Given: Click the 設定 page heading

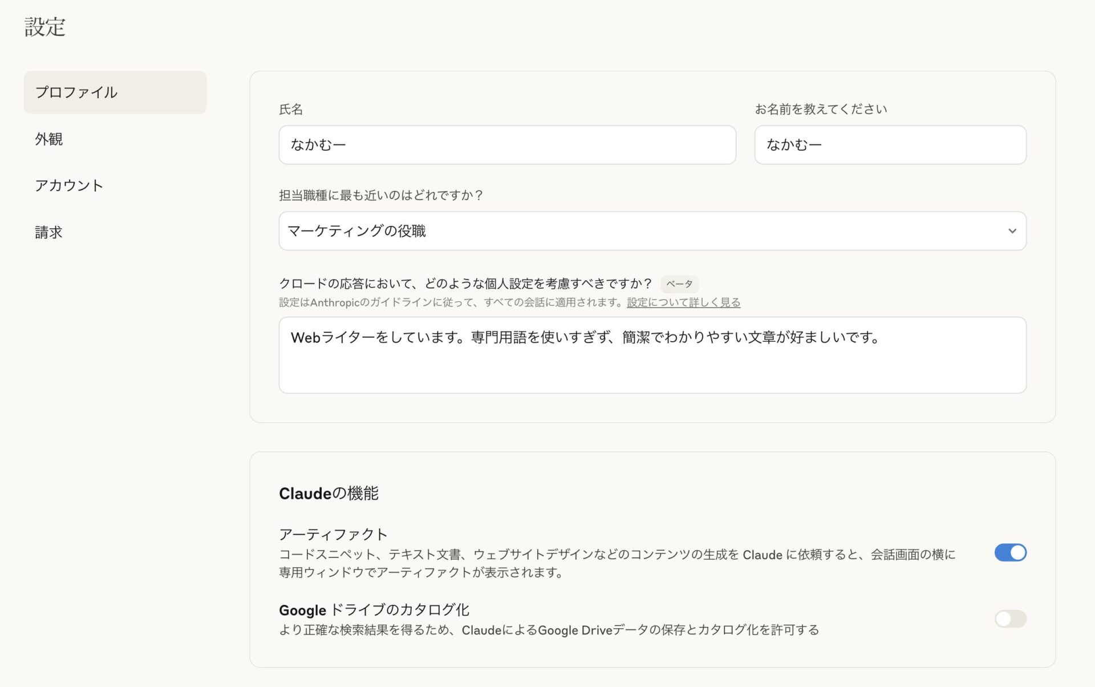Looking at the screenshot, I should (45, 27).
